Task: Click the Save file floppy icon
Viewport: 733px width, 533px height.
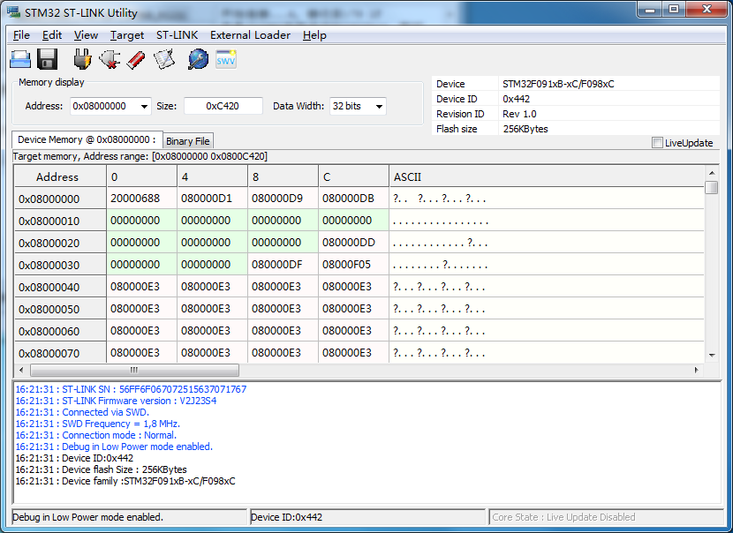Action: pos(47,60)
